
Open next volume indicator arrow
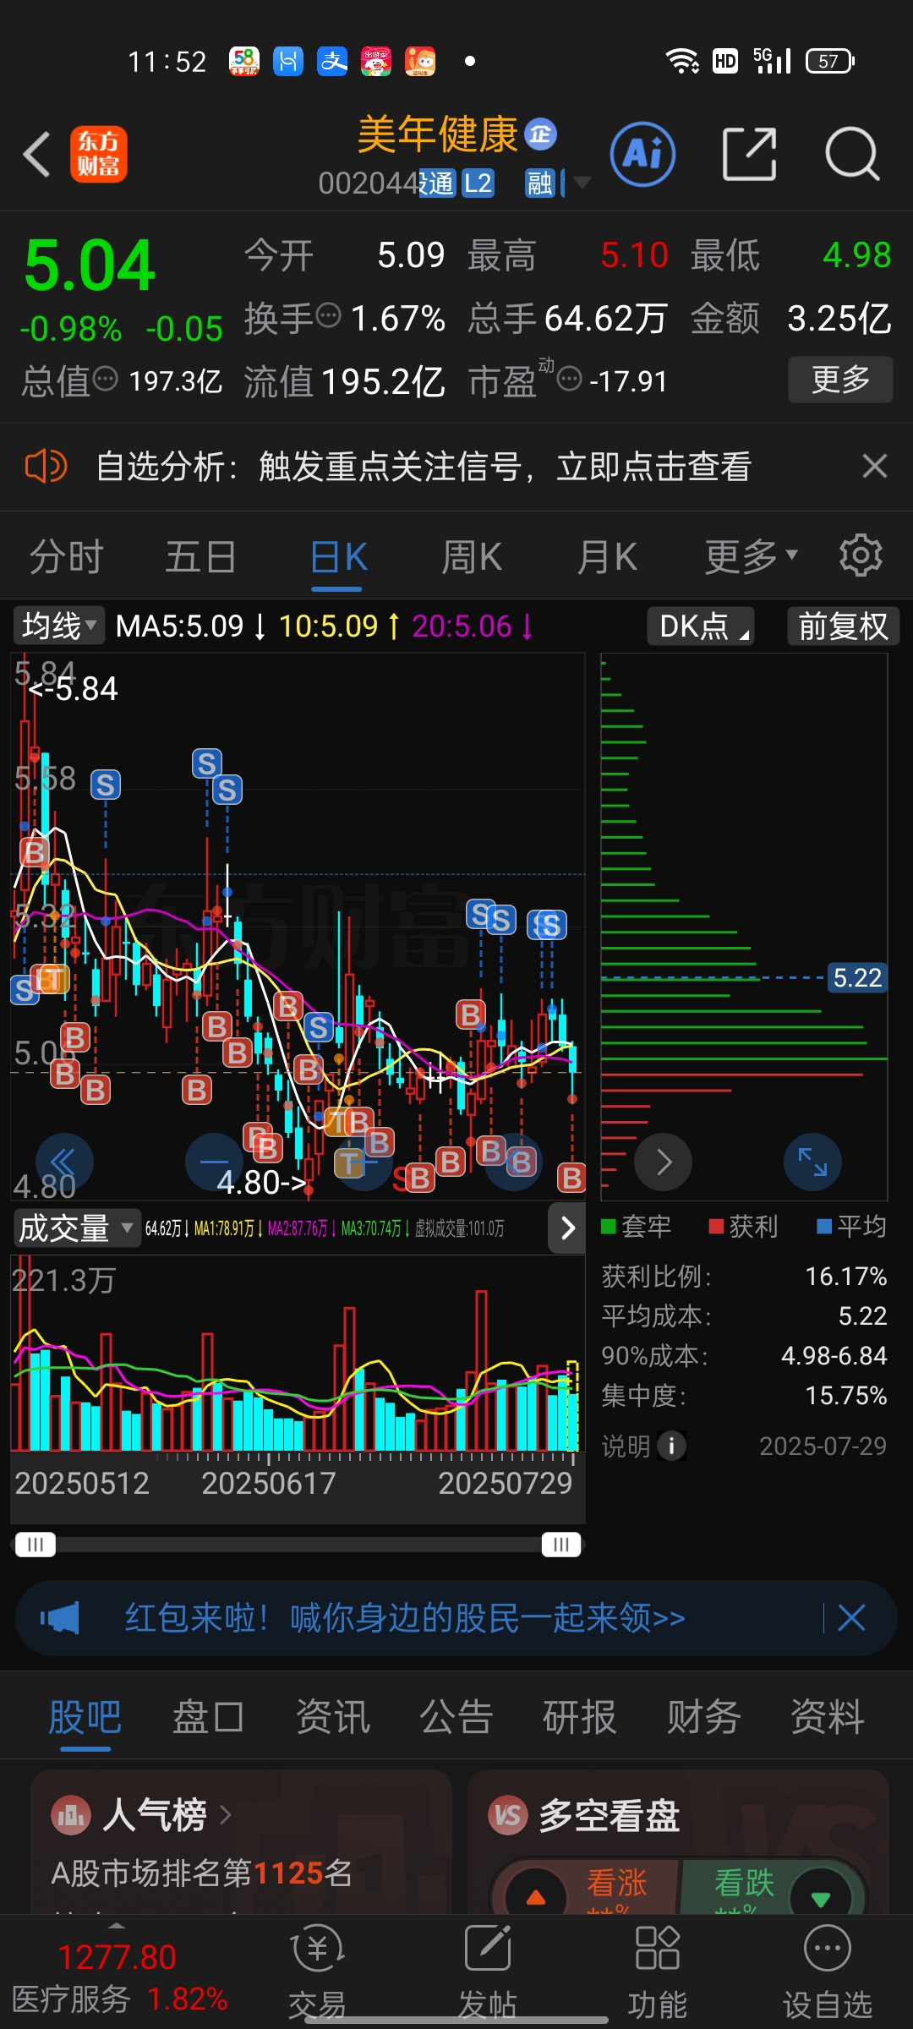(x=567, y=1228)
